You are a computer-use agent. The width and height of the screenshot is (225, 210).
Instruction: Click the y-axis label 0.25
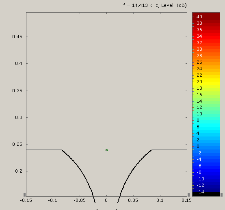[17, 144]
